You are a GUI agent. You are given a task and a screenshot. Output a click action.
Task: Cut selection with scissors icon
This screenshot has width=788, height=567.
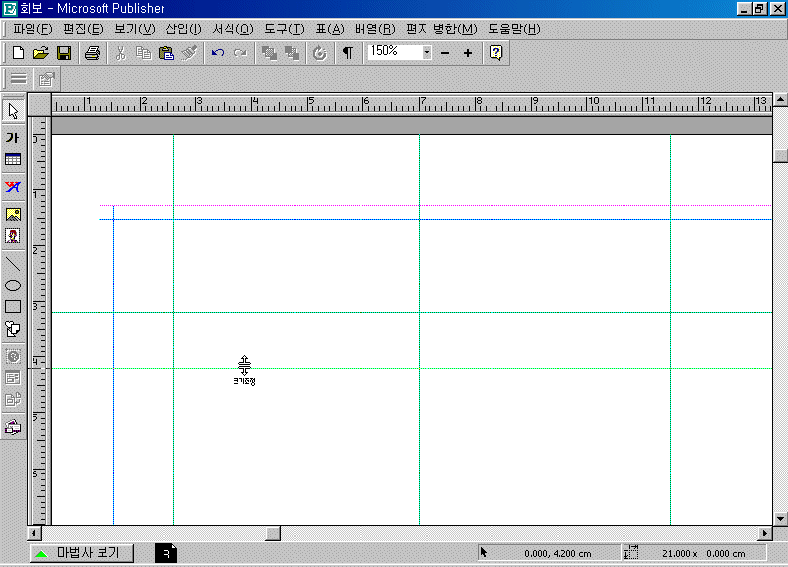(x=120, y=53)
